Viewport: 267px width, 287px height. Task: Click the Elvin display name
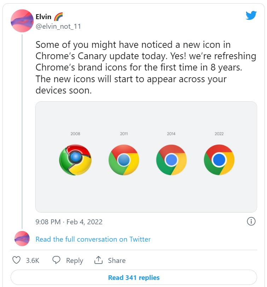click(43, 17)
